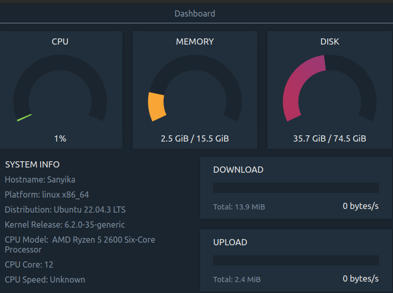Image resolution: width=393 pixels, height=293 pixels.
Task: Click the Distribution: Ubuntu 22.04.3 LTS line
Action: 65,210
